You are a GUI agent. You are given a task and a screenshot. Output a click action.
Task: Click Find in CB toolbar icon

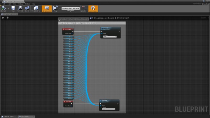click(20, 8)
